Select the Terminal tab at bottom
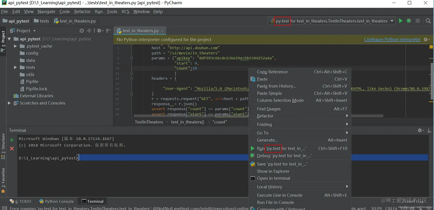The image size is (434, 210). (92, 201)
